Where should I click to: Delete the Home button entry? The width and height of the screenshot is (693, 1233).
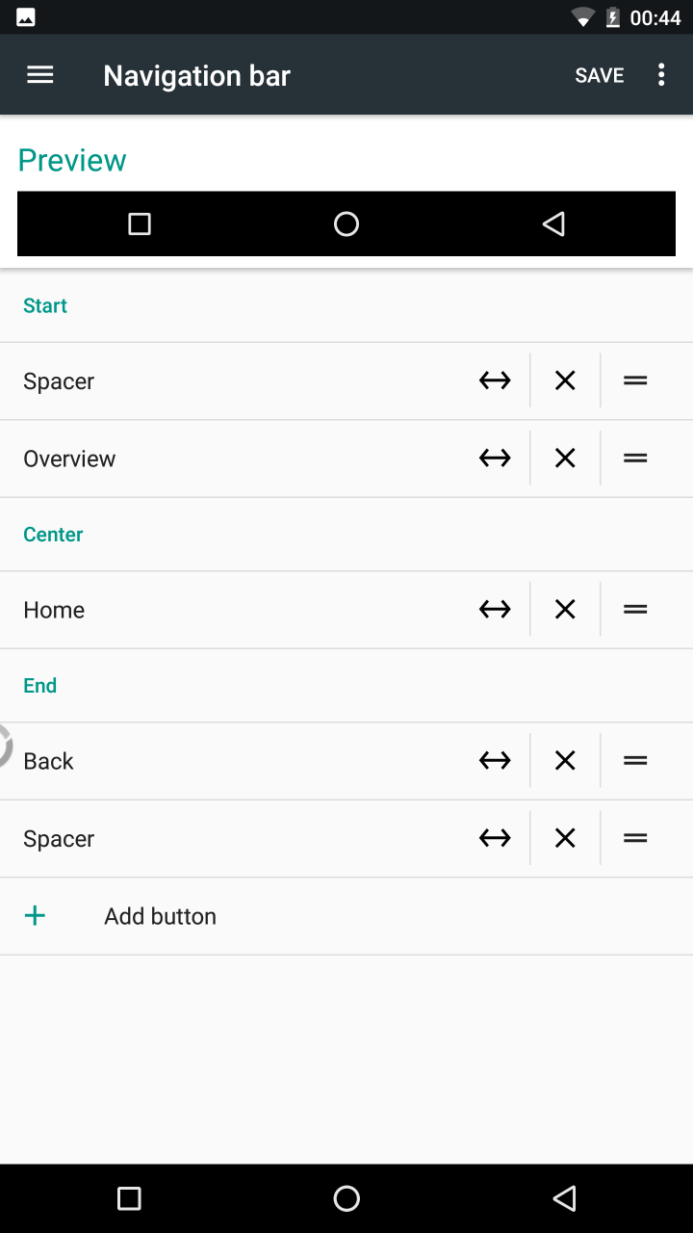(565, 610)
